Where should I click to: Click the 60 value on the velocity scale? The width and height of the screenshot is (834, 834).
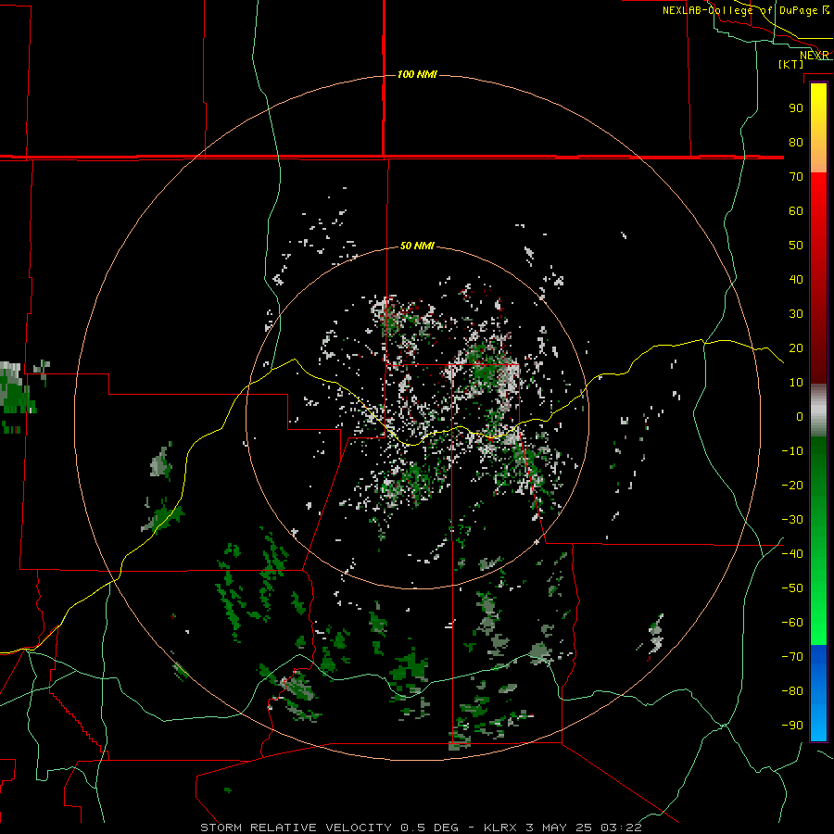click(796, 210)
